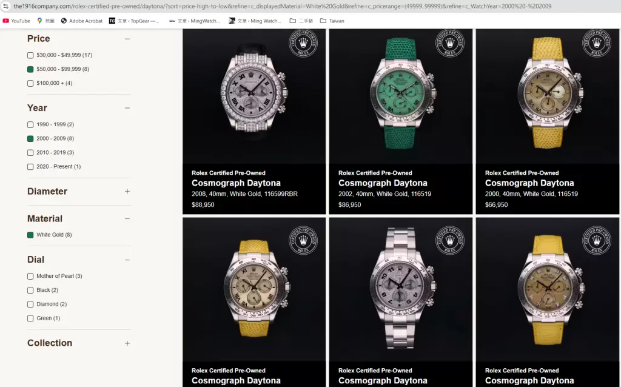Open the $88,950 Cosmograph Daytona listing title
Image resolution: width=621 pixels, height=387 pixels.
tap(236, 183)
